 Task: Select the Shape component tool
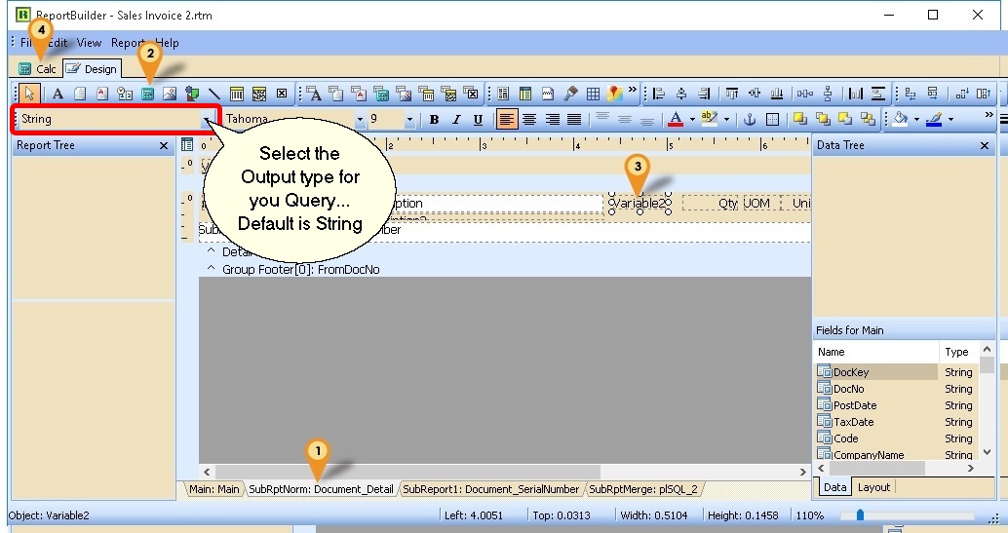pyautogui.click(x=192, y=94)
